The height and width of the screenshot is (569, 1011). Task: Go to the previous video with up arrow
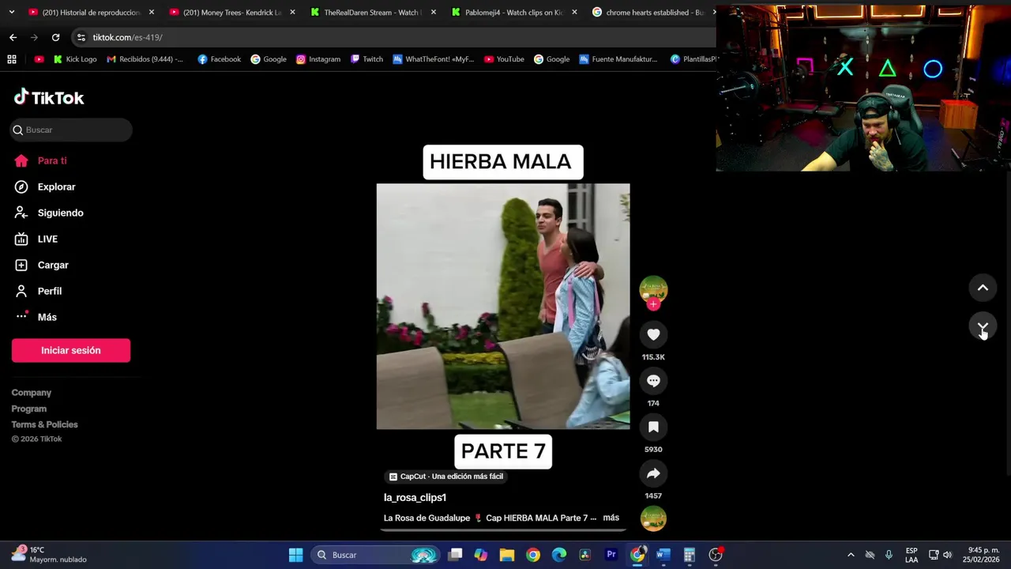point(983,288)
